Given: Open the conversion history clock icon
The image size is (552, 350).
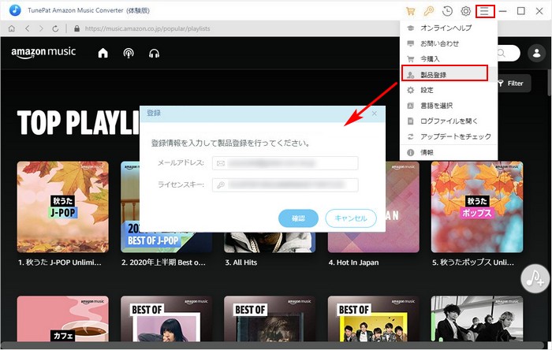Looking at the screenshot, I should click(x=447, y=11).
